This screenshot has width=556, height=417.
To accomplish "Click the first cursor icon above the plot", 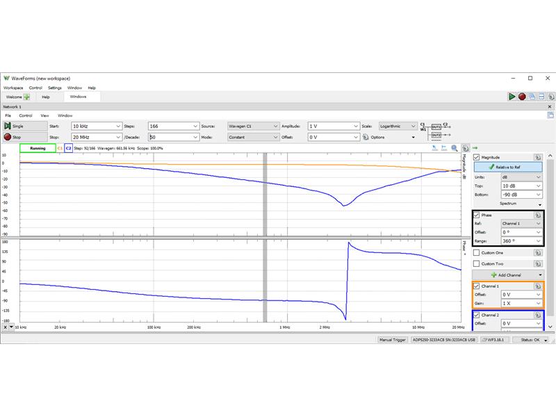I will (435, 148).
